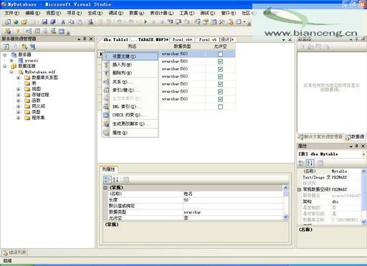Viewport: 367px width, 266px height.
Task: Click the Redo arrow icon
Action: (130, 22)
